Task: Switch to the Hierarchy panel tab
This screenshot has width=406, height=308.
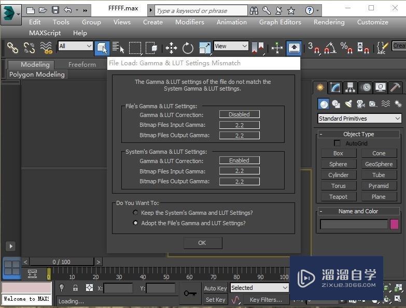Action: [x=350, y=87]
